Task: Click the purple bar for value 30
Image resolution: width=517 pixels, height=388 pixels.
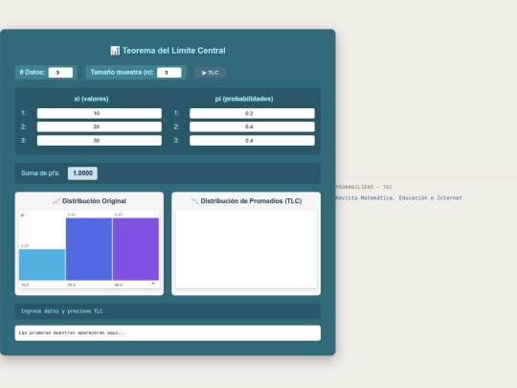Action: click(x=136, y=249)
